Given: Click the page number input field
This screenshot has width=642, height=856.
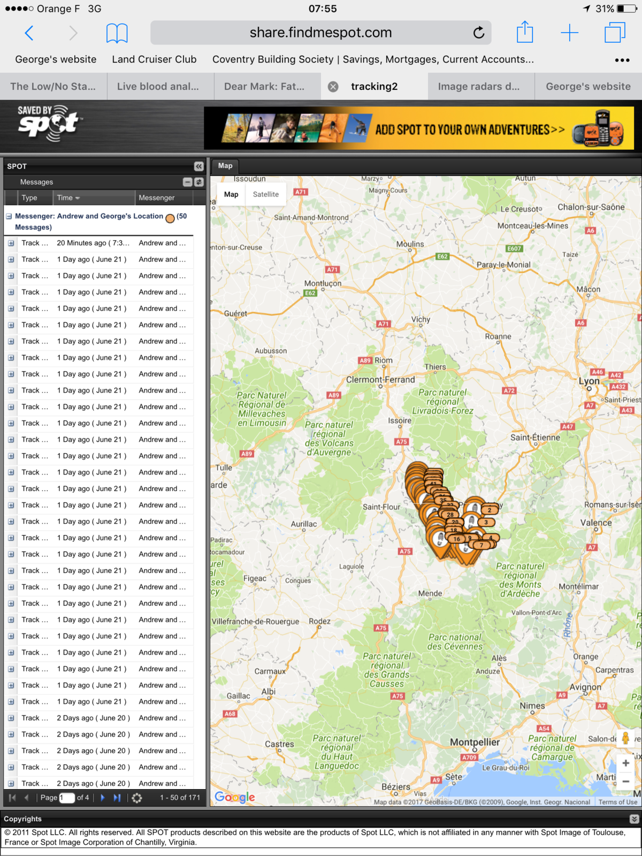Looking at the screenshot, I should [x=67, y=798].
